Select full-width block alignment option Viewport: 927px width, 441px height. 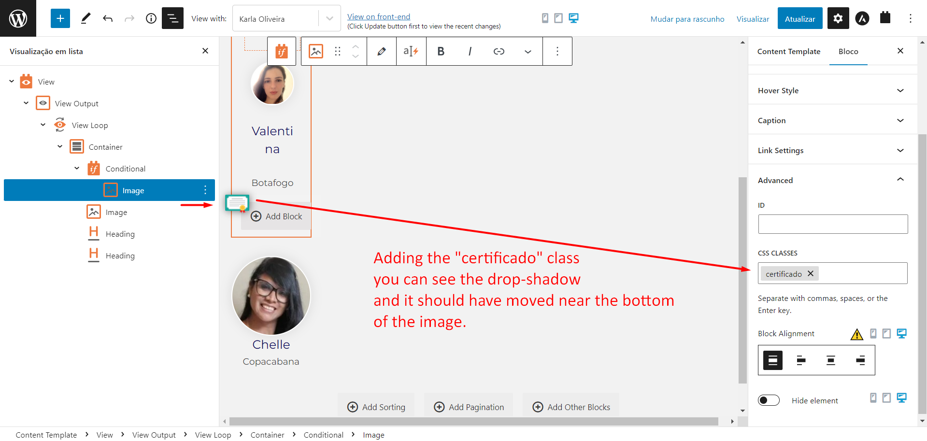773,360
